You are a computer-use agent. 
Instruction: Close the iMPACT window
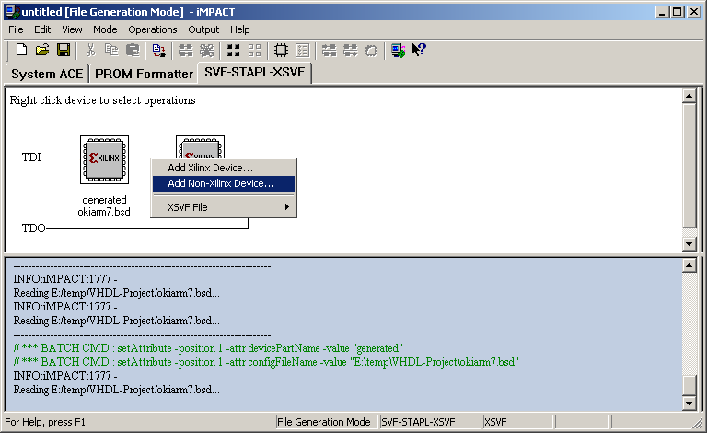coord(694,12)
